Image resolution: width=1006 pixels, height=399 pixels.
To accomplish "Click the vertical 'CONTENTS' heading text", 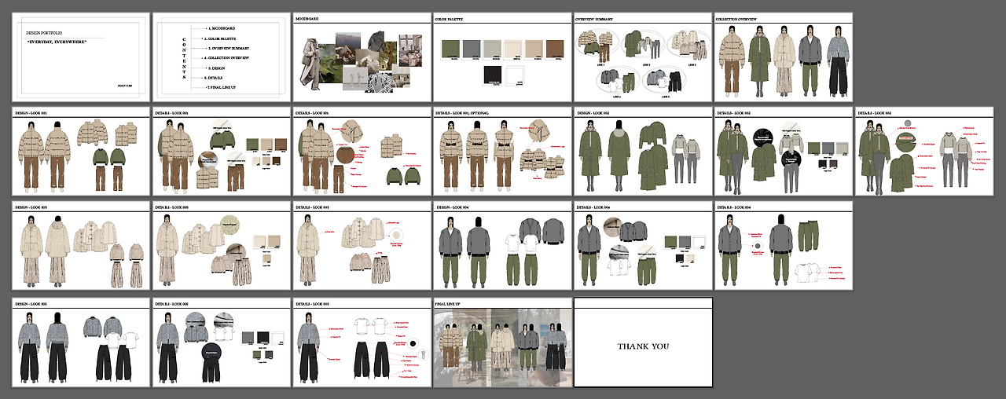I will point(184,58).
